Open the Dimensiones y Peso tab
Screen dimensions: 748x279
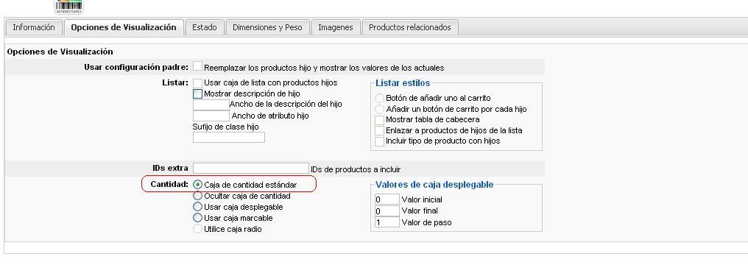tap(268, 27)
